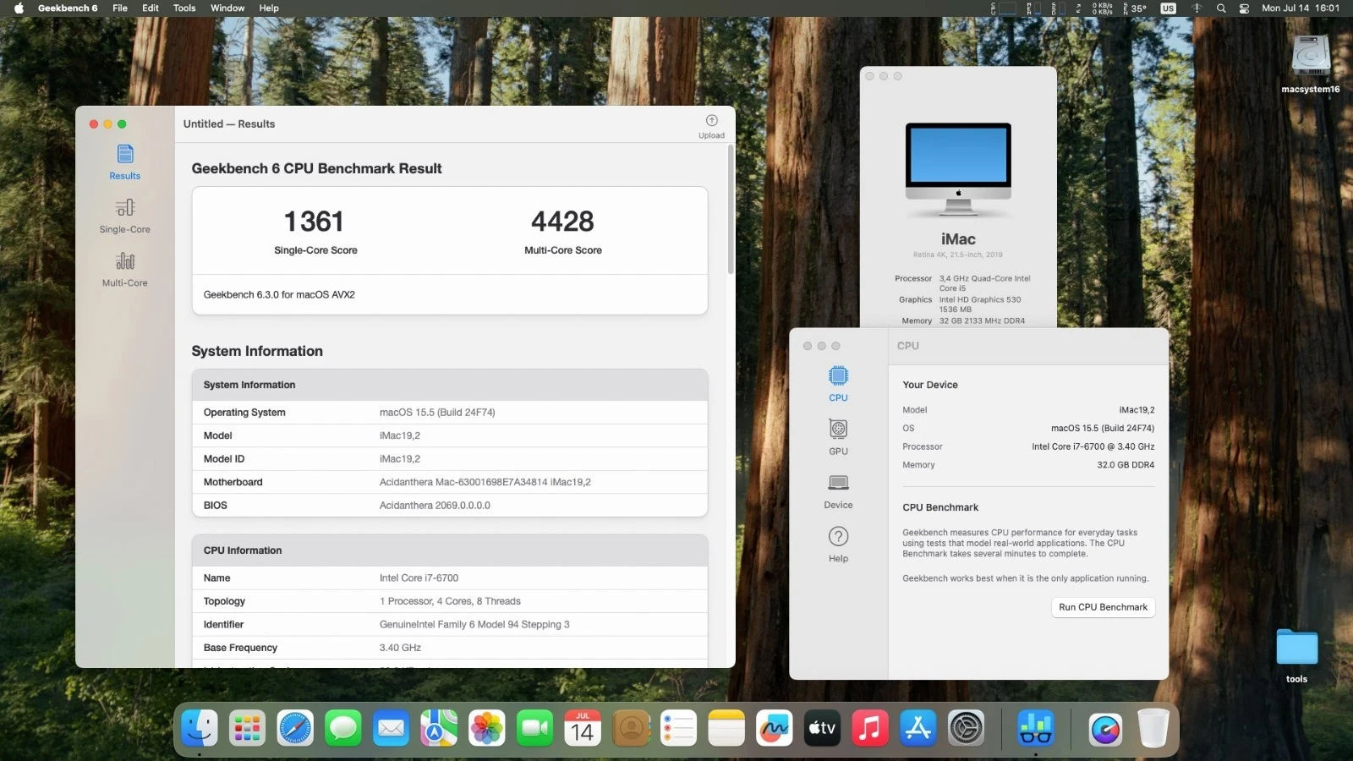Open App Store from the Dock
The height and width of the screenshot is (761, 1353).
(x=918, y=728)
